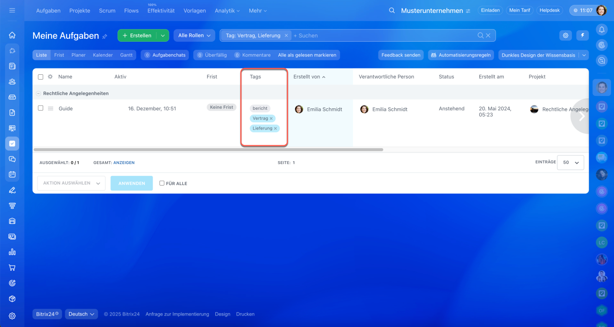Viewport: 614px width, 327px height.
Task: Pin the Meine Aufgaben page
Action: pos(105,36)
